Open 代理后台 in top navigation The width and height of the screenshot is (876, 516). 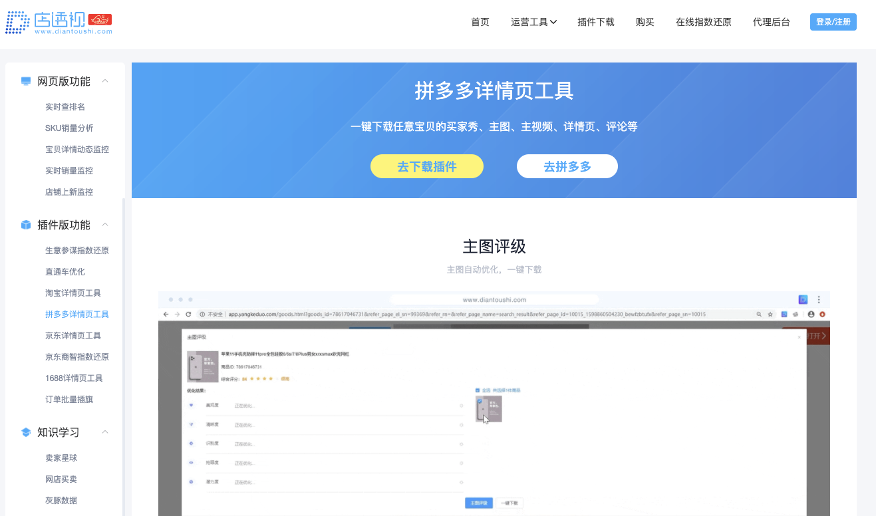click(x=772, y=22)
